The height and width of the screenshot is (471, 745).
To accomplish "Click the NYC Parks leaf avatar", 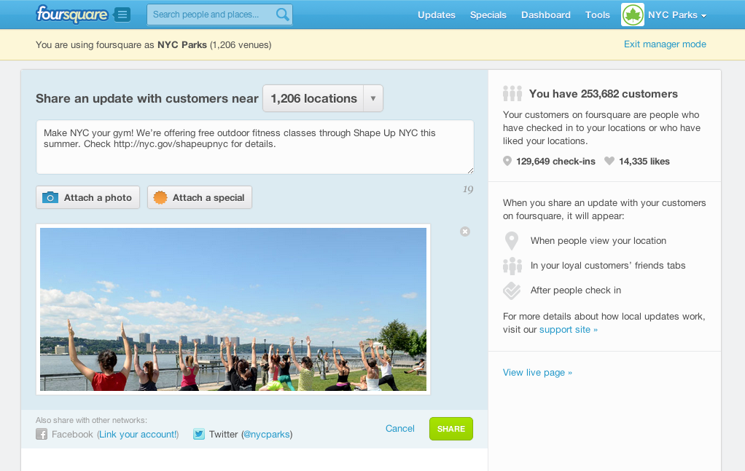I will [633, 15].
